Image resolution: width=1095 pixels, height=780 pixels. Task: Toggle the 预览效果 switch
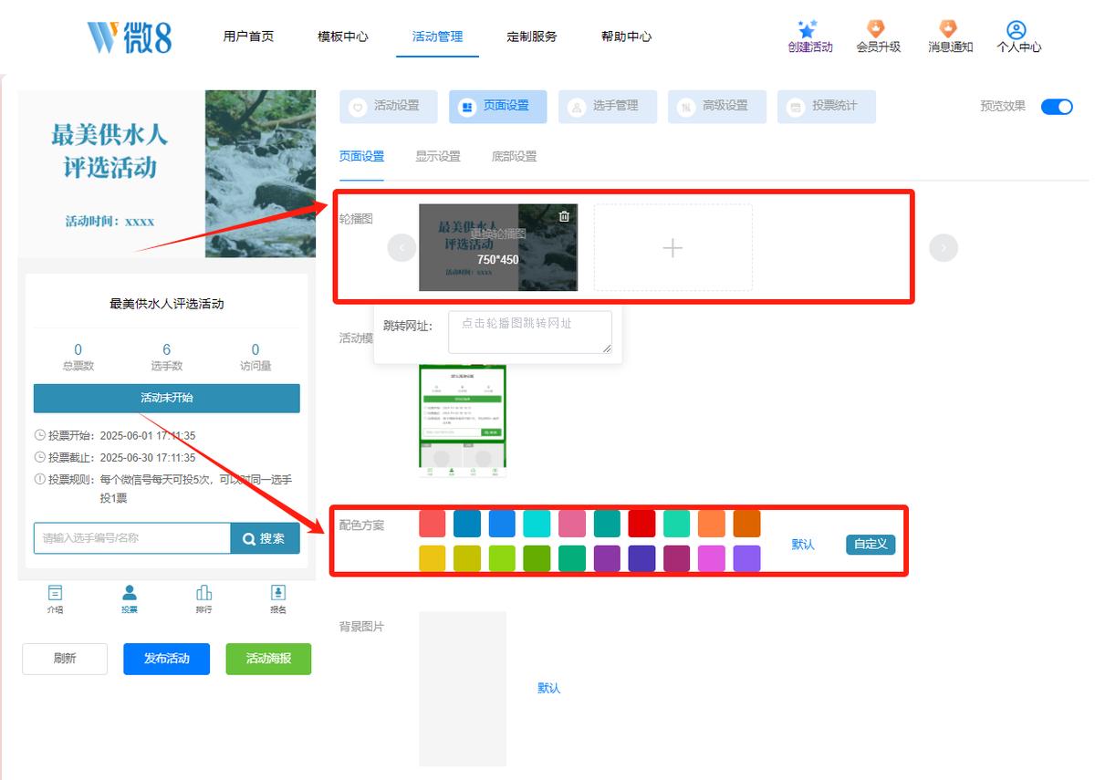point(1057,107)
